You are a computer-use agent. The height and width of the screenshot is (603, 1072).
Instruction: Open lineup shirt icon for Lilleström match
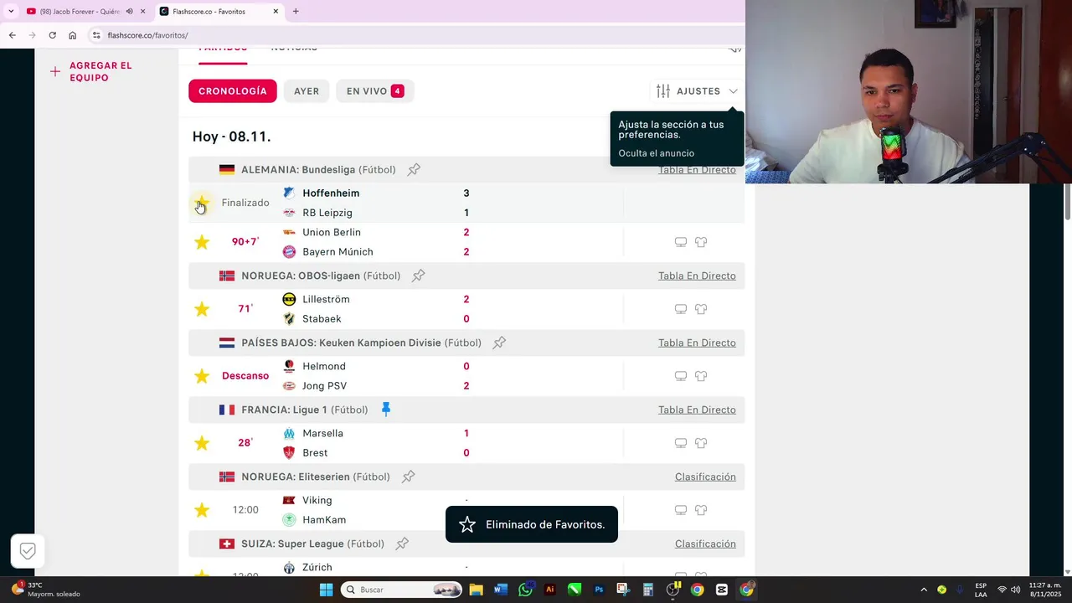coord(701,309)
